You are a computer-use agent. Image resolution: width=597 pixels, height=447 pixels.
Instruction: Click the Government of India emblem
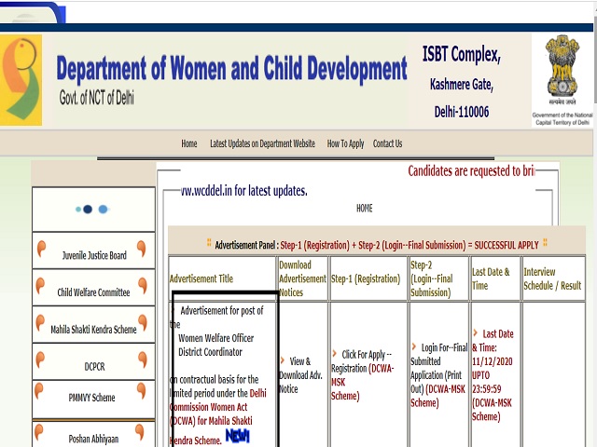pyautogui.click(x=562, y=71)
